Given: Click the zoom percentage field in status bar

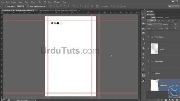Looking at the screenshot, I should point(4,100).
